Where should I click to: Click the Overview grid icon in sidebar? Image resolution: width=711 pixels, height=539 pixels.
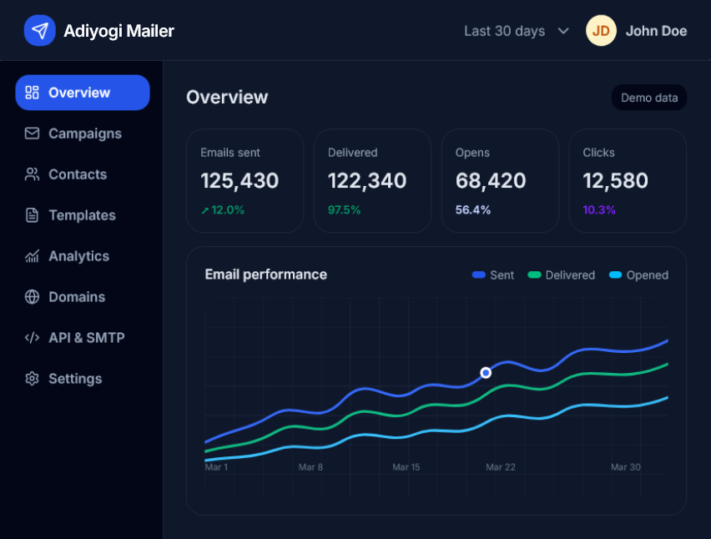[x=32, y=93]
